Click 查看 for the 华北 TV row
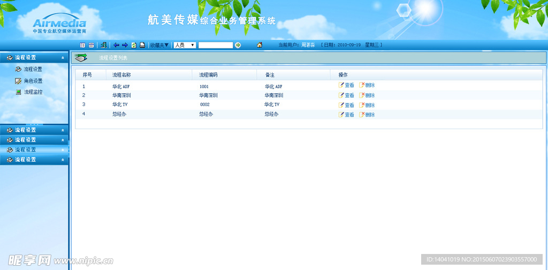 pos(346,105)
